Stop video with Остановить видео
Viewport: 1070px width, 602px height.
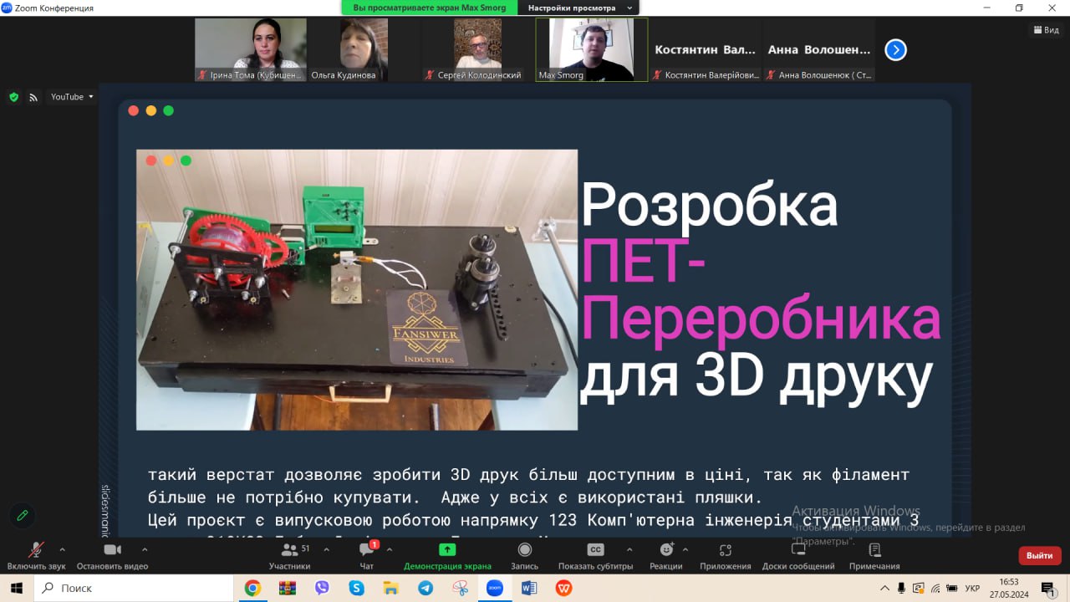click(x=112, y=550)
